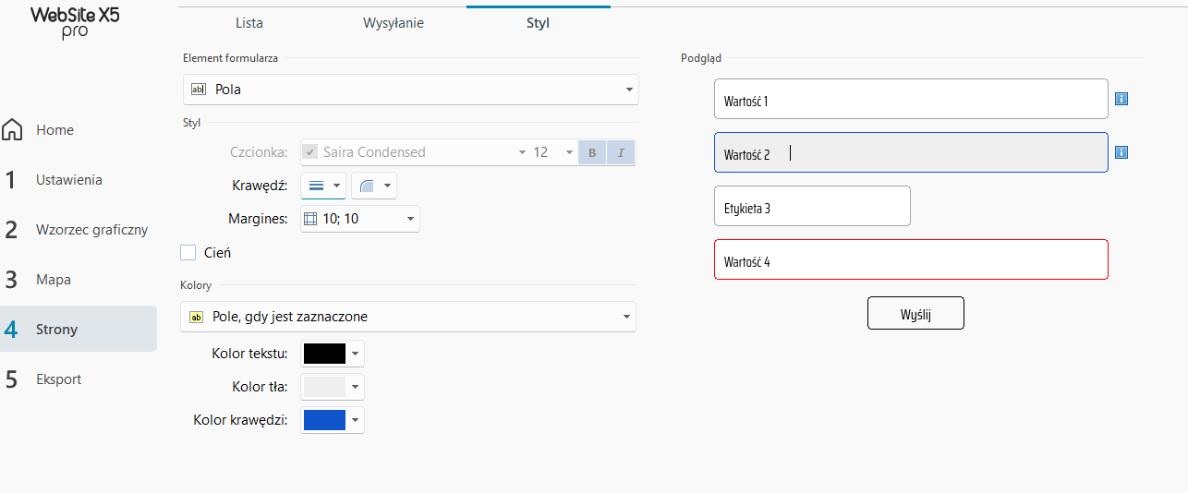Click the WebSite X5 pro logo
The image size is (1188, 493).
75,22
